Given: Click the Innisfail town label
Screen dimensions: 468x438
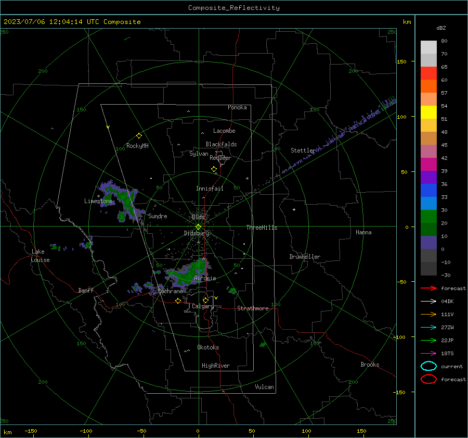Looking at the screenshot, I should coord(210,189).
